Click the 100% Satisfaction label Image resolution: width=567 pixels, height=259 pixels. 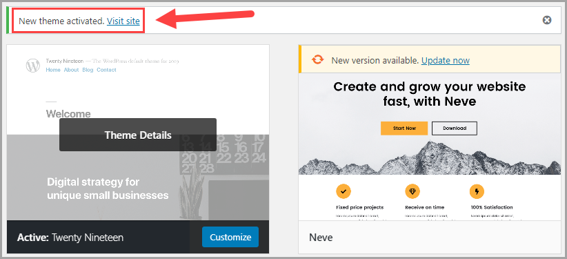(x=492, y=208)
